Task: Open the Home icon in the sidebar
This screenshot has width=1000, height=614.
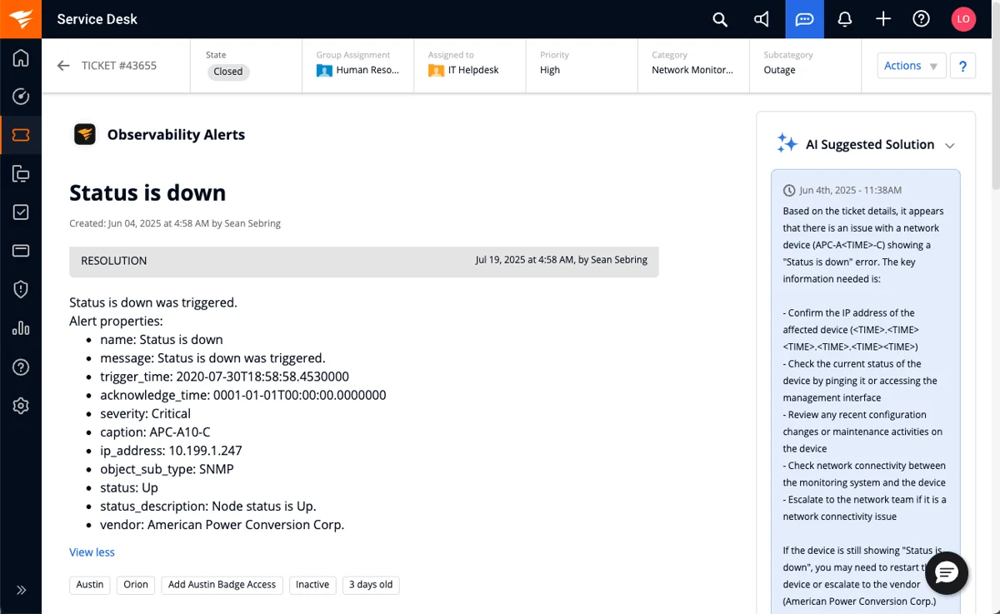Action: (x=21, y=58)
